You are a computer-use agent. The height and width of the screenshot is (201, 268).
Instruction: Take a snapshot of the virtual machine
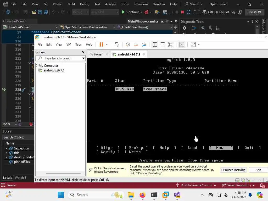point(128,44)
